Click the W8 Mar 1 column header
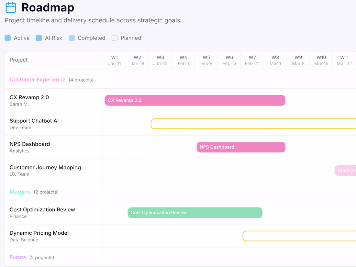356x267 pixels. click(275, 60)
